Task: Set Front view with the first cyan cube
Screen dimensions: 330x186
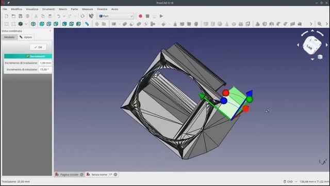Action: pyautogui.click(x=42, y=24)
